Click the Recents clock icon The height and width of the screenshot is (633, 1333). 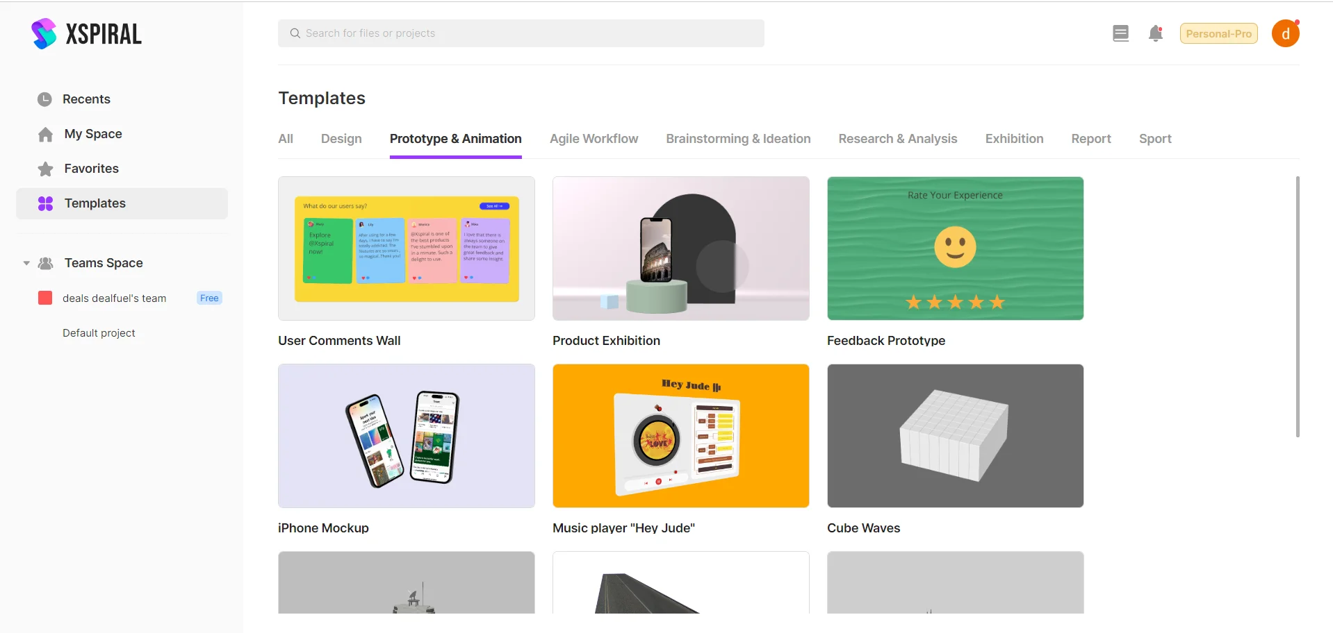tap(44, 99)
